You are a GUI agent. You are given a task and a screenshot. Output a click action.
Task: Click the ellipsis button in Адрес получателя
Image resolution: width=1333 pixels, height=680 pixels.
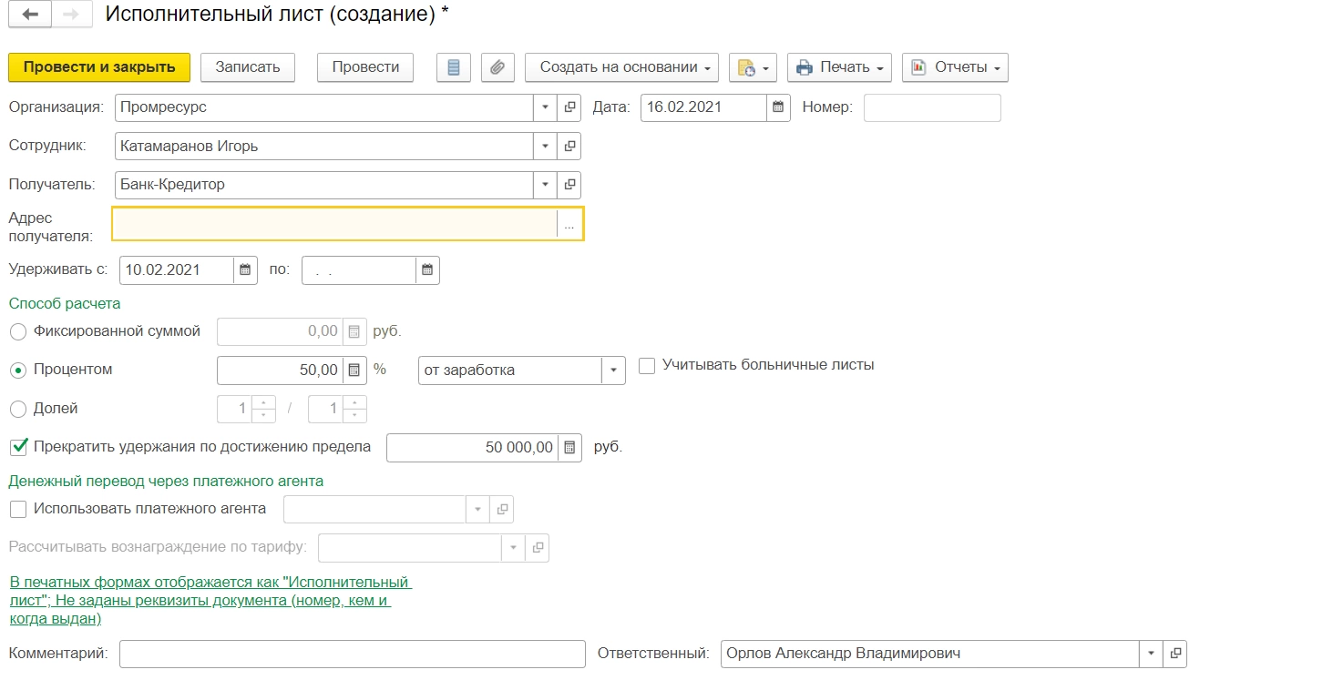tap(569, 224)
